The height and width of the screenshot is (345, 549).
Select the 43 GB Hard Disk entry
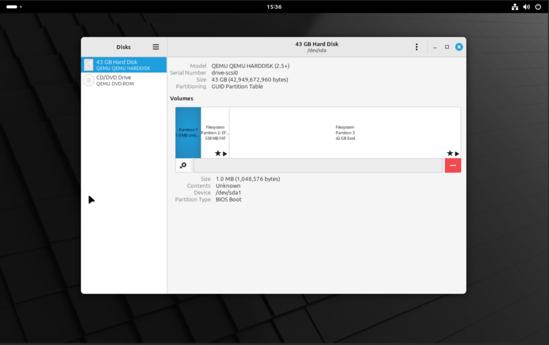pyautogui.click(x=123, y=65)
